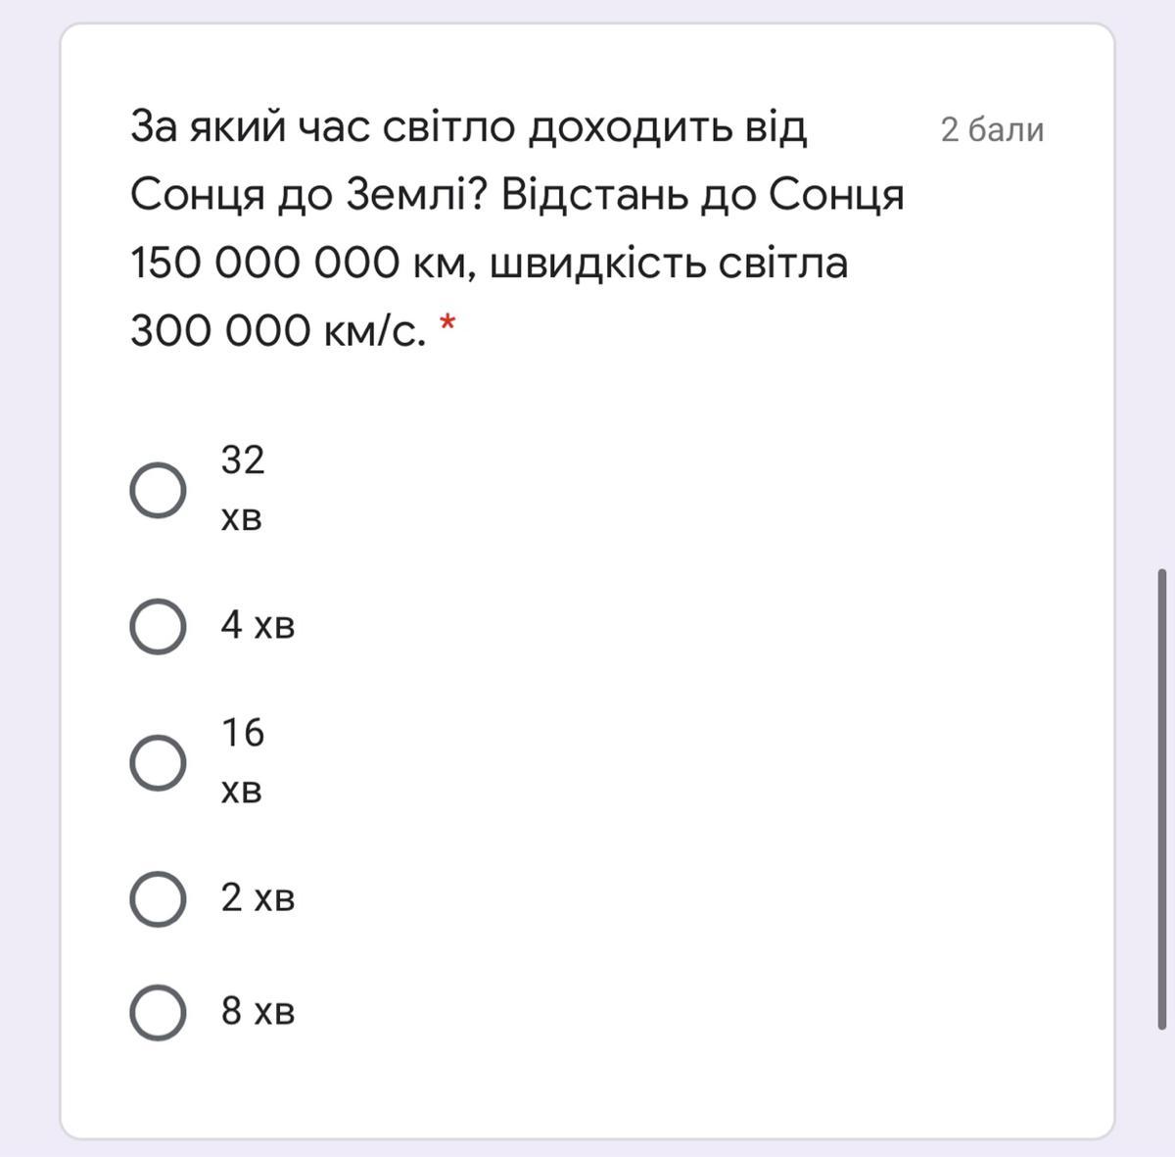This screenshot has height=1157, width=1175.
Task: Click the '2 бали' points label
Action: [x=992, y=129]
